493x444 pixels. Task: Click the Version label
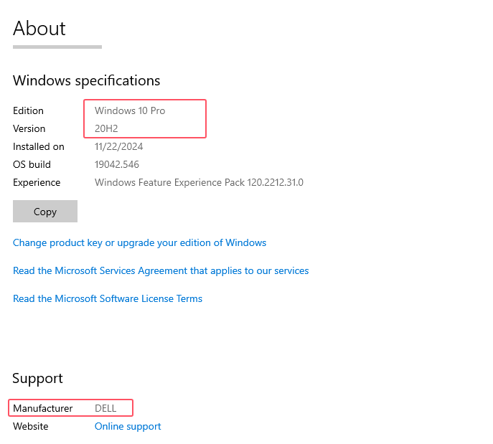[x=29, y=128]
